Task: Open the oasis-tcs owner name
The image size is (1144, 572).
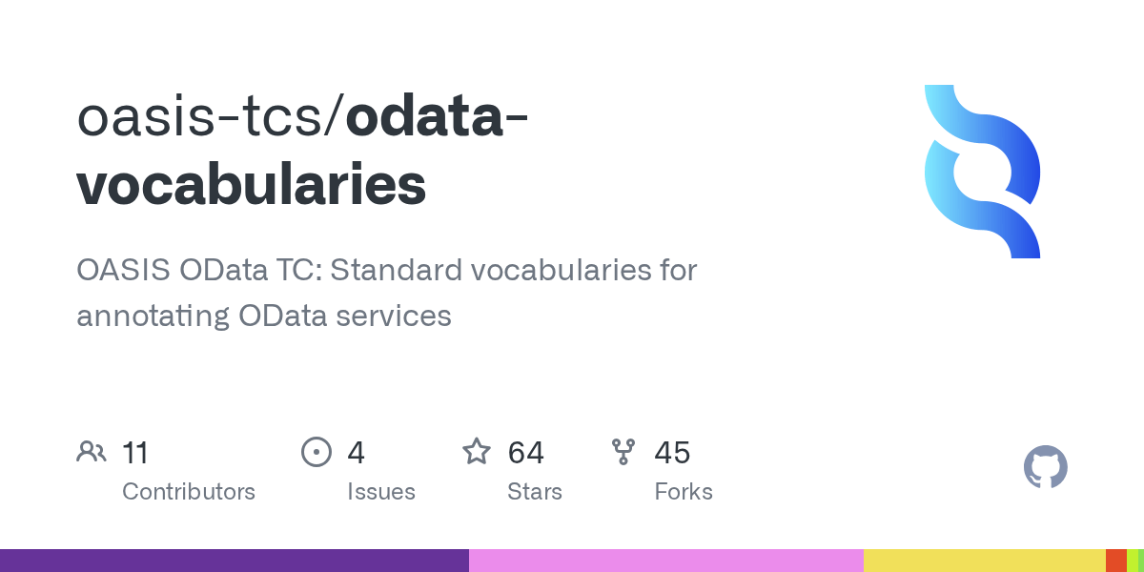Action: (x=203, y=117)
